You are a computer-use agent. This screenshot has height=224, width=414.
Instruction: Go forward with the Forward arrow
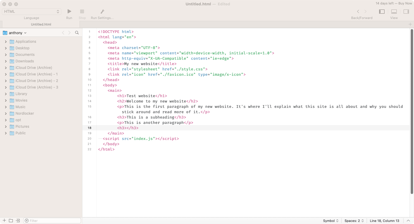(x=365, y=12)
